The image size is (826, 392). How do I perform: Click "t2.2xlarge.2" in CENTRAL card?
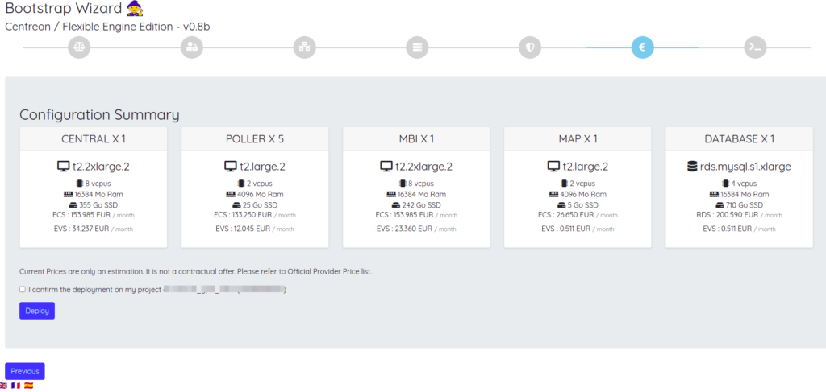[101, 167]
